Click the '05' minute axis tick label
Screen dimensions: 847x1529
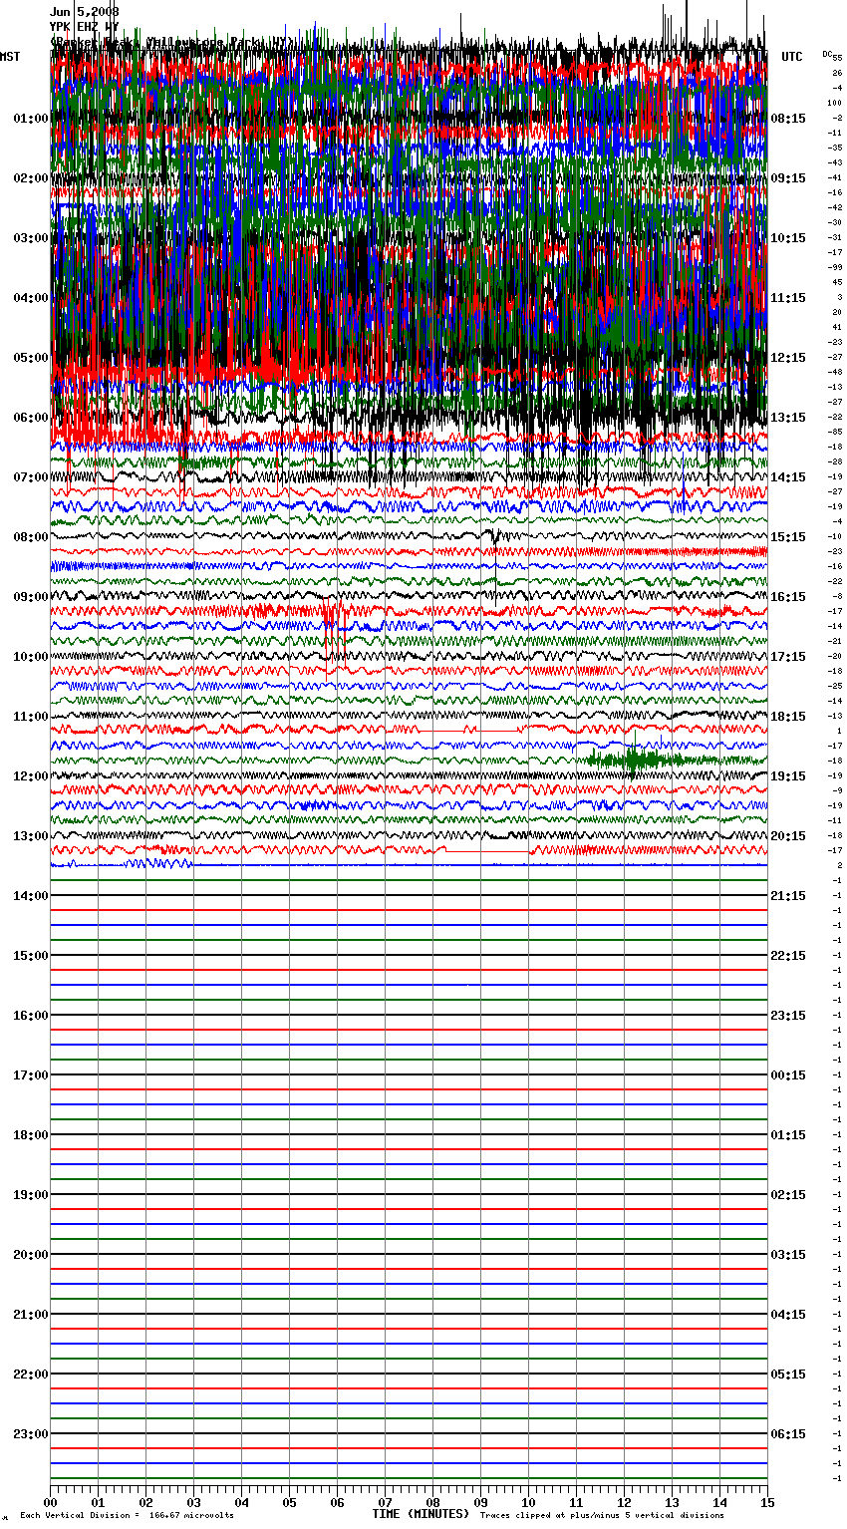point(289,1502)
